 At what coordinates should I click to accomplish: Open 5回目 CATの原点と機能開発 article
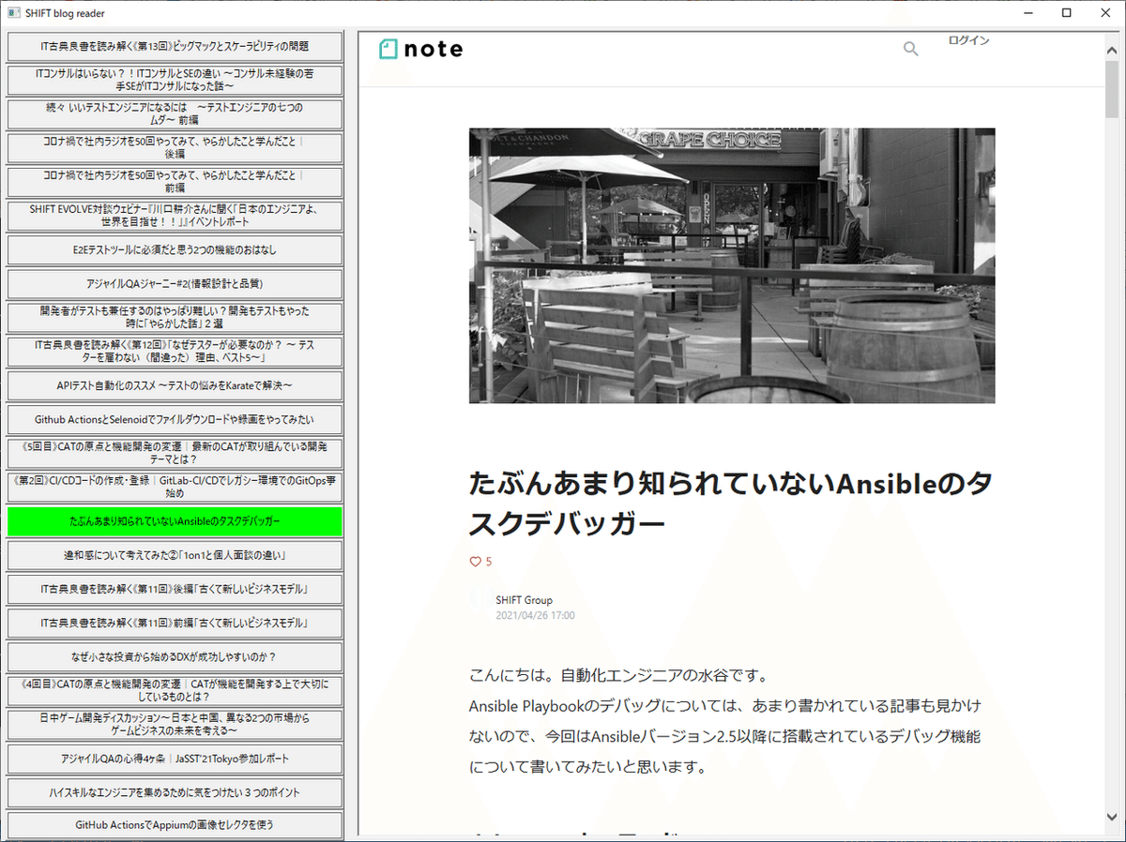(175, 453)
